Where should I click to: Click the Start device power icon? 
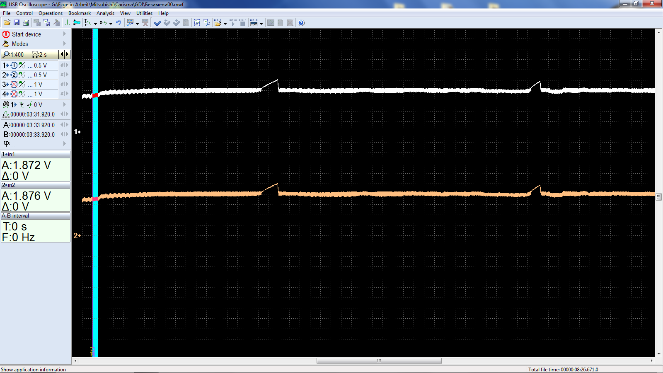coord(6,34)
